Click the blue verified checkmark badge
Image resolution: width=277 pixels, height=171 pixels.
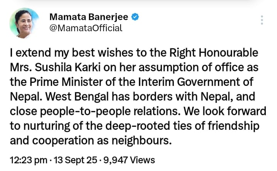135,17
